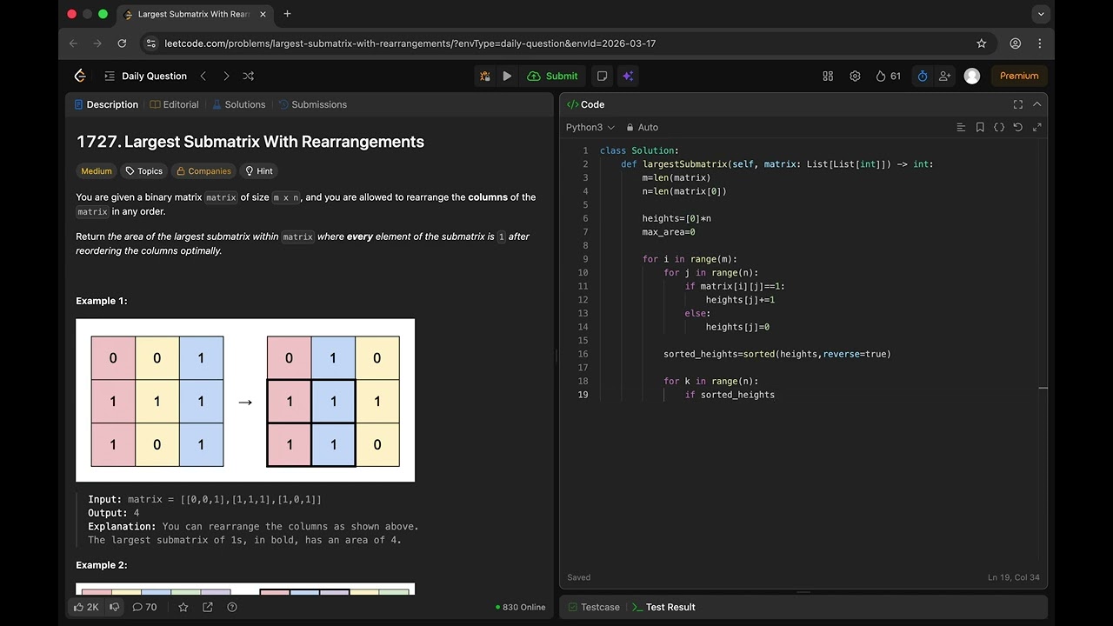Bookmark this page with the star

pyautogui.click(x=982, y=43)
